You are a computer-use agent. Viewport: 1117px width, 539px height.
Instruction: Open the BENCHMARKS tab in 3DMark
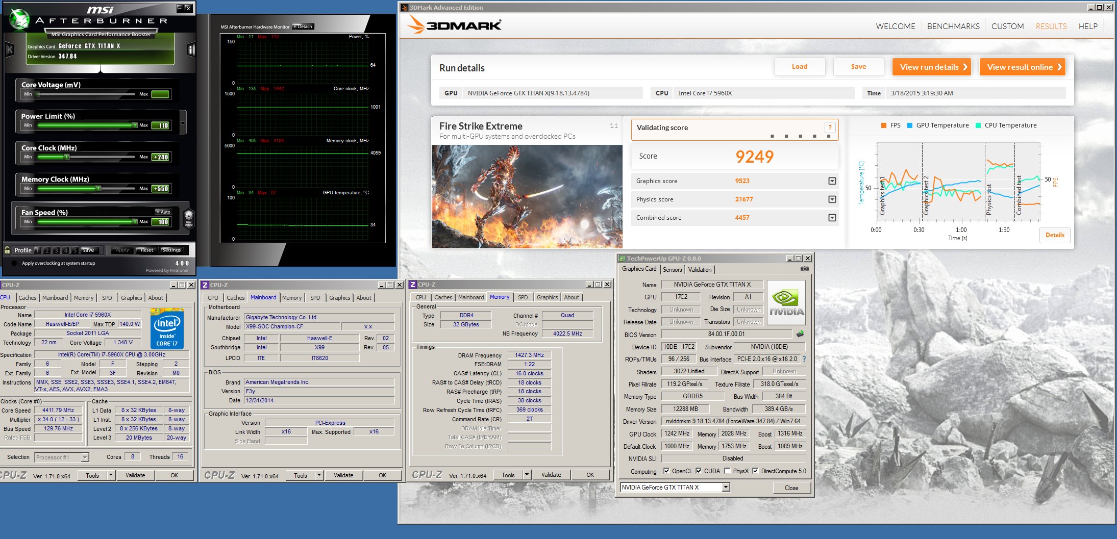[953, 27]
